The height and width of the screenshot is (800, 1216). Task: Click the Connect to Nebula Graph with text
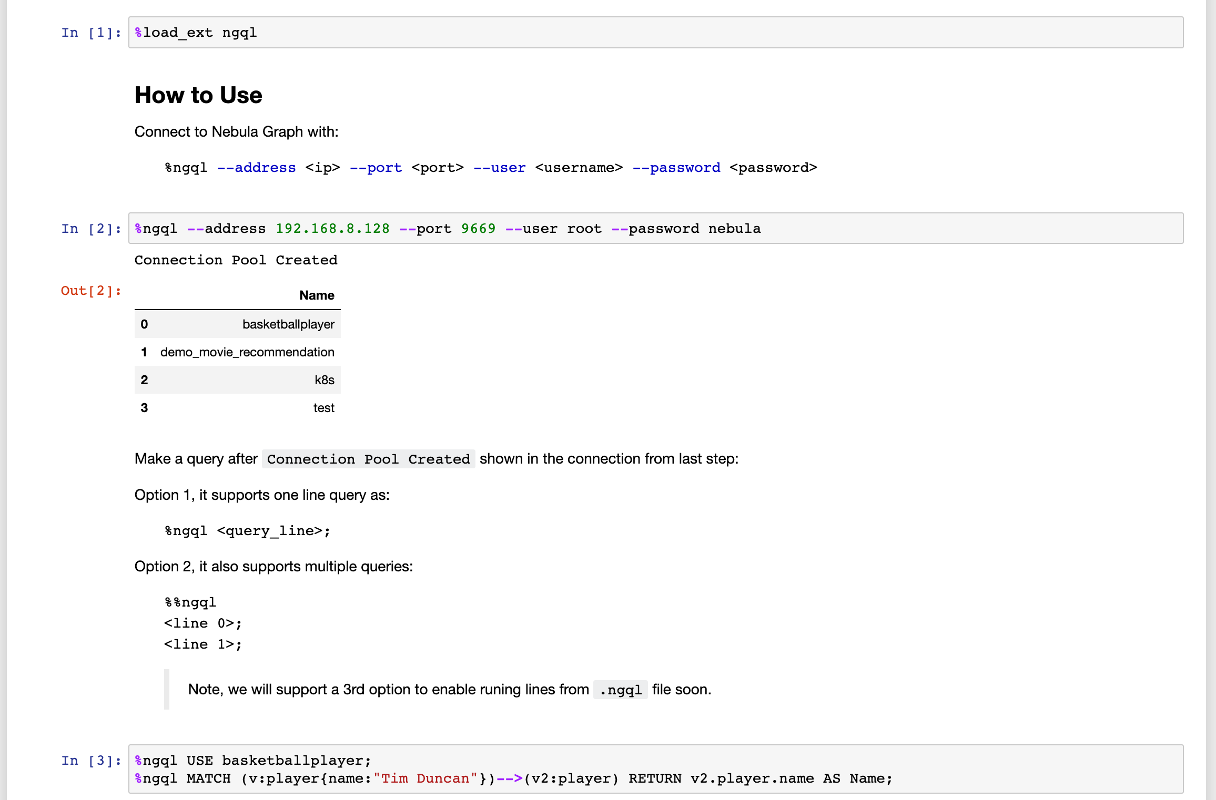point(237,131)
